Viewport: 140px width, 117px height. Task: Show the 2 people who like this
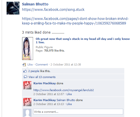click(x=39, y=71)
